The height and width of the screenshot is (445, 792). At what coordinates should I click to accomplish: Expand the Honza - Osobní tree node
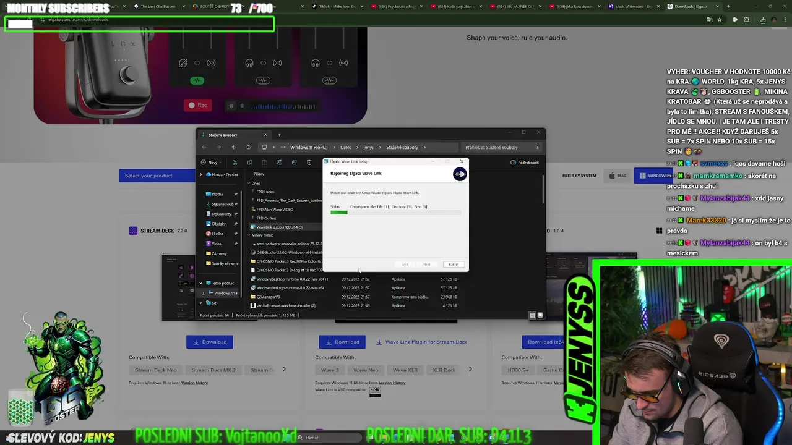click(x=200, y=174)
